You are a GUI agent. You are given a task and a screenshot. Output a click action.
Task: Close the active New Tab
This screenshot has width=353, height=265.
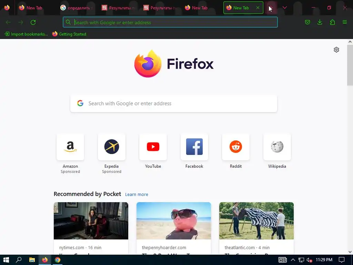pos(258,8)
